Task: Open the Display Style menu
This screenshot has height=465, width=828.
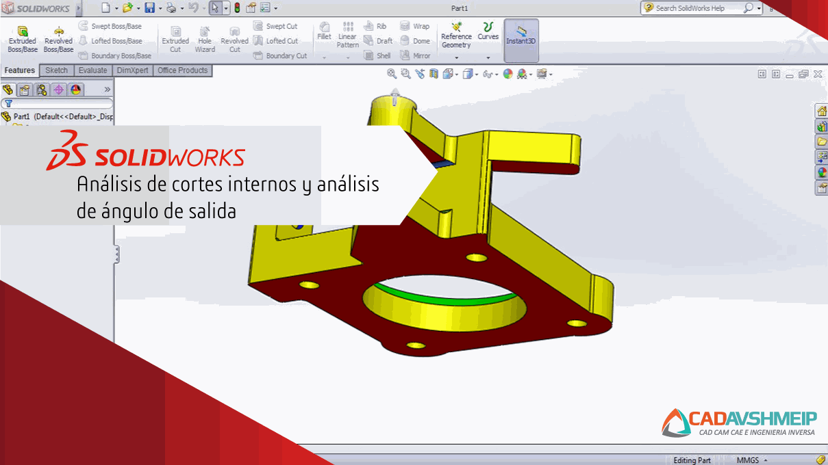Action: pos(470,74)
